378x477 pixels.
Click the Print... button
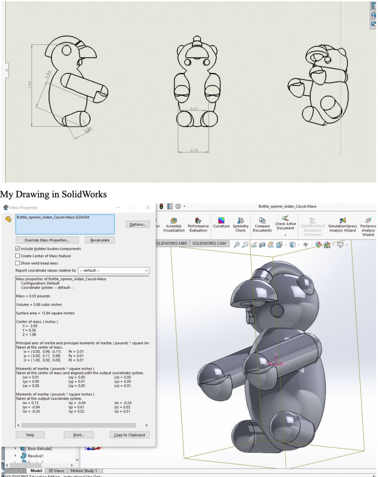(x=79, y=435)
